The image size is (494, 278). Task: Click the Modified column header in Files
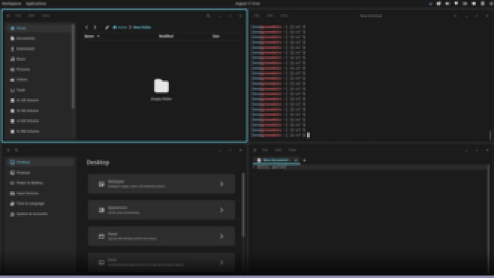166,36
